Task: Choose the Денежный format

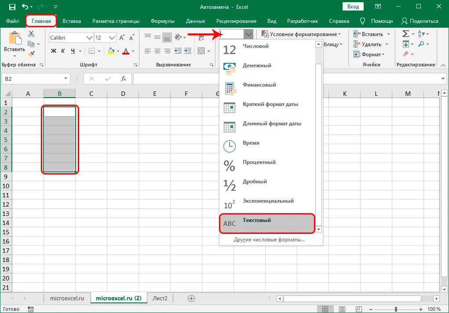Action: click(x=267, y=69)
